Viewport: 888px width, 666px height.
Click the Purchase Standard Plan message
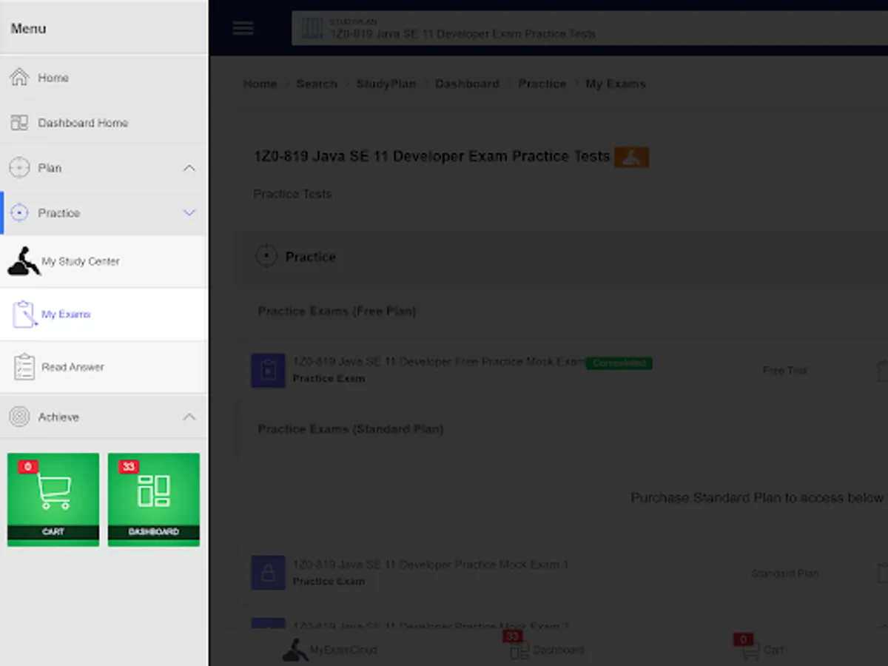pos(758,498)
